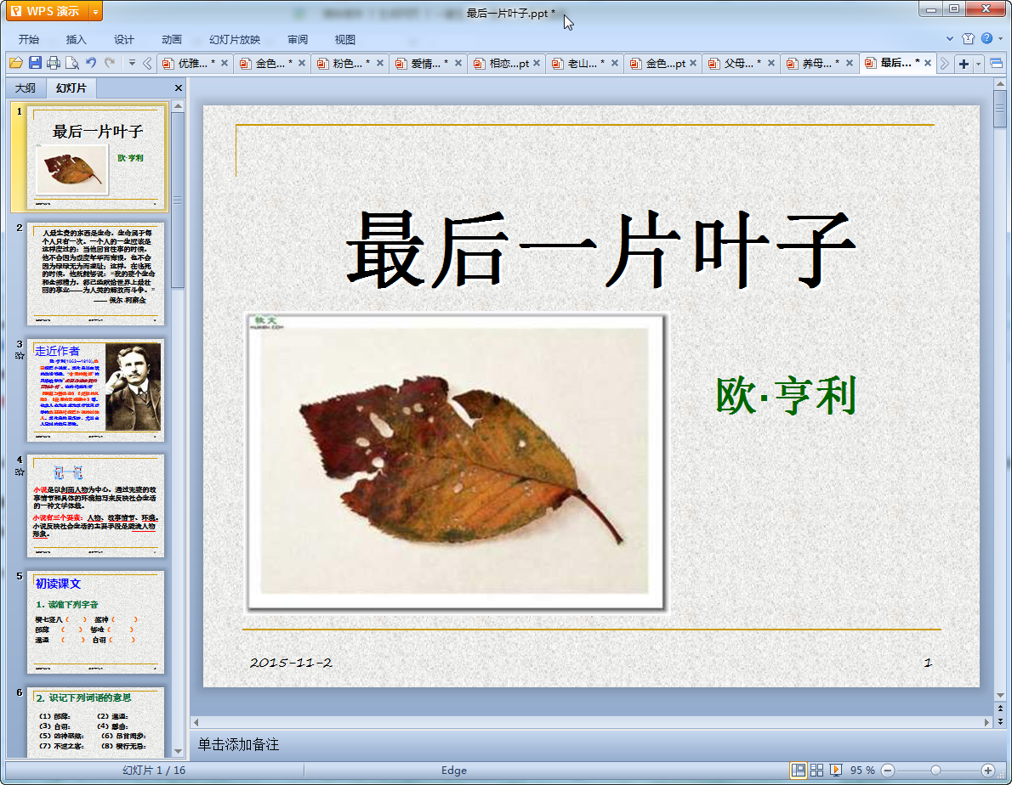The width and height of the screenshot is (1012, 785).
Task: Select slide 4 记一记 thumbnail
Action: [95, 506]
